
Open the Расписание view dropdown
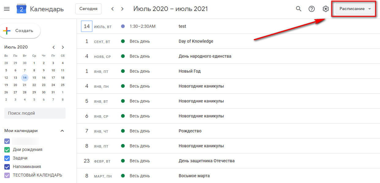pos(354,9)
